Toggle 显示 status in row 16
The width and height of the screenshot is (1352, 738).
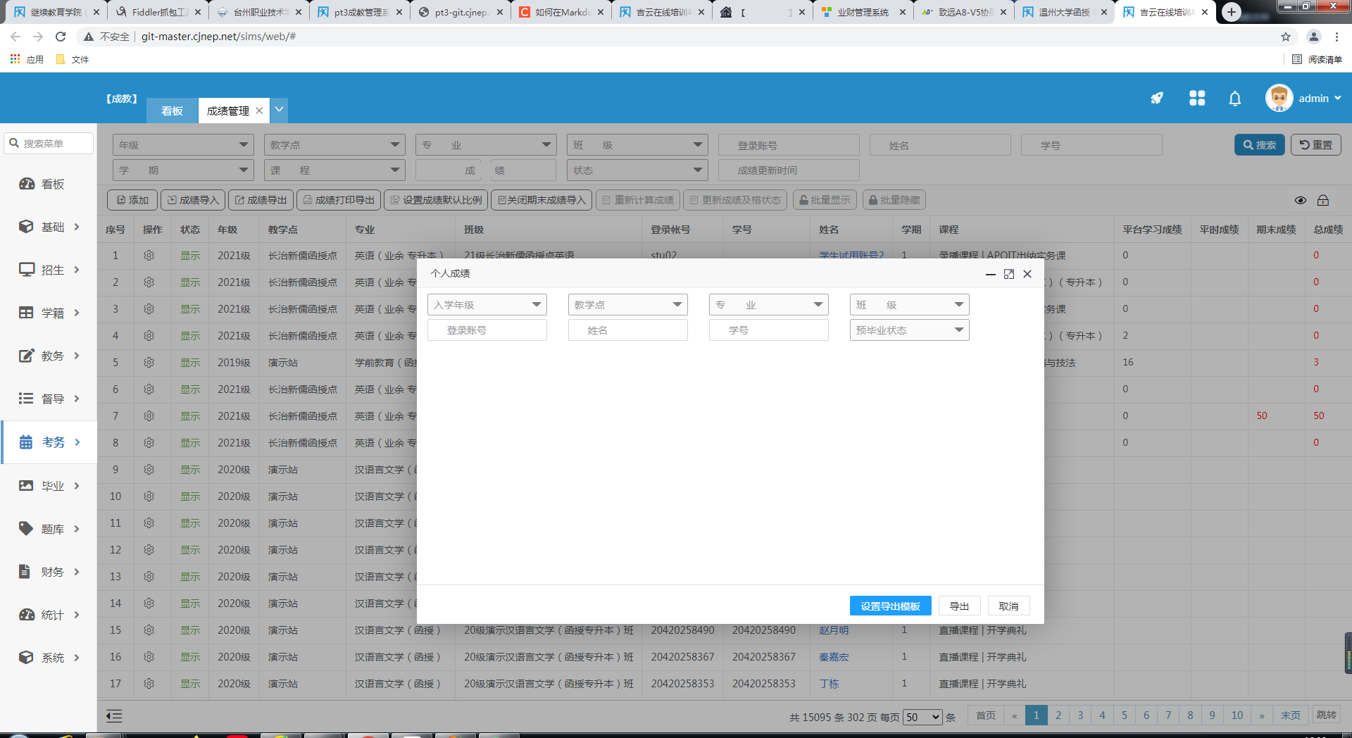pyautogui.click(x=190, y=657)
